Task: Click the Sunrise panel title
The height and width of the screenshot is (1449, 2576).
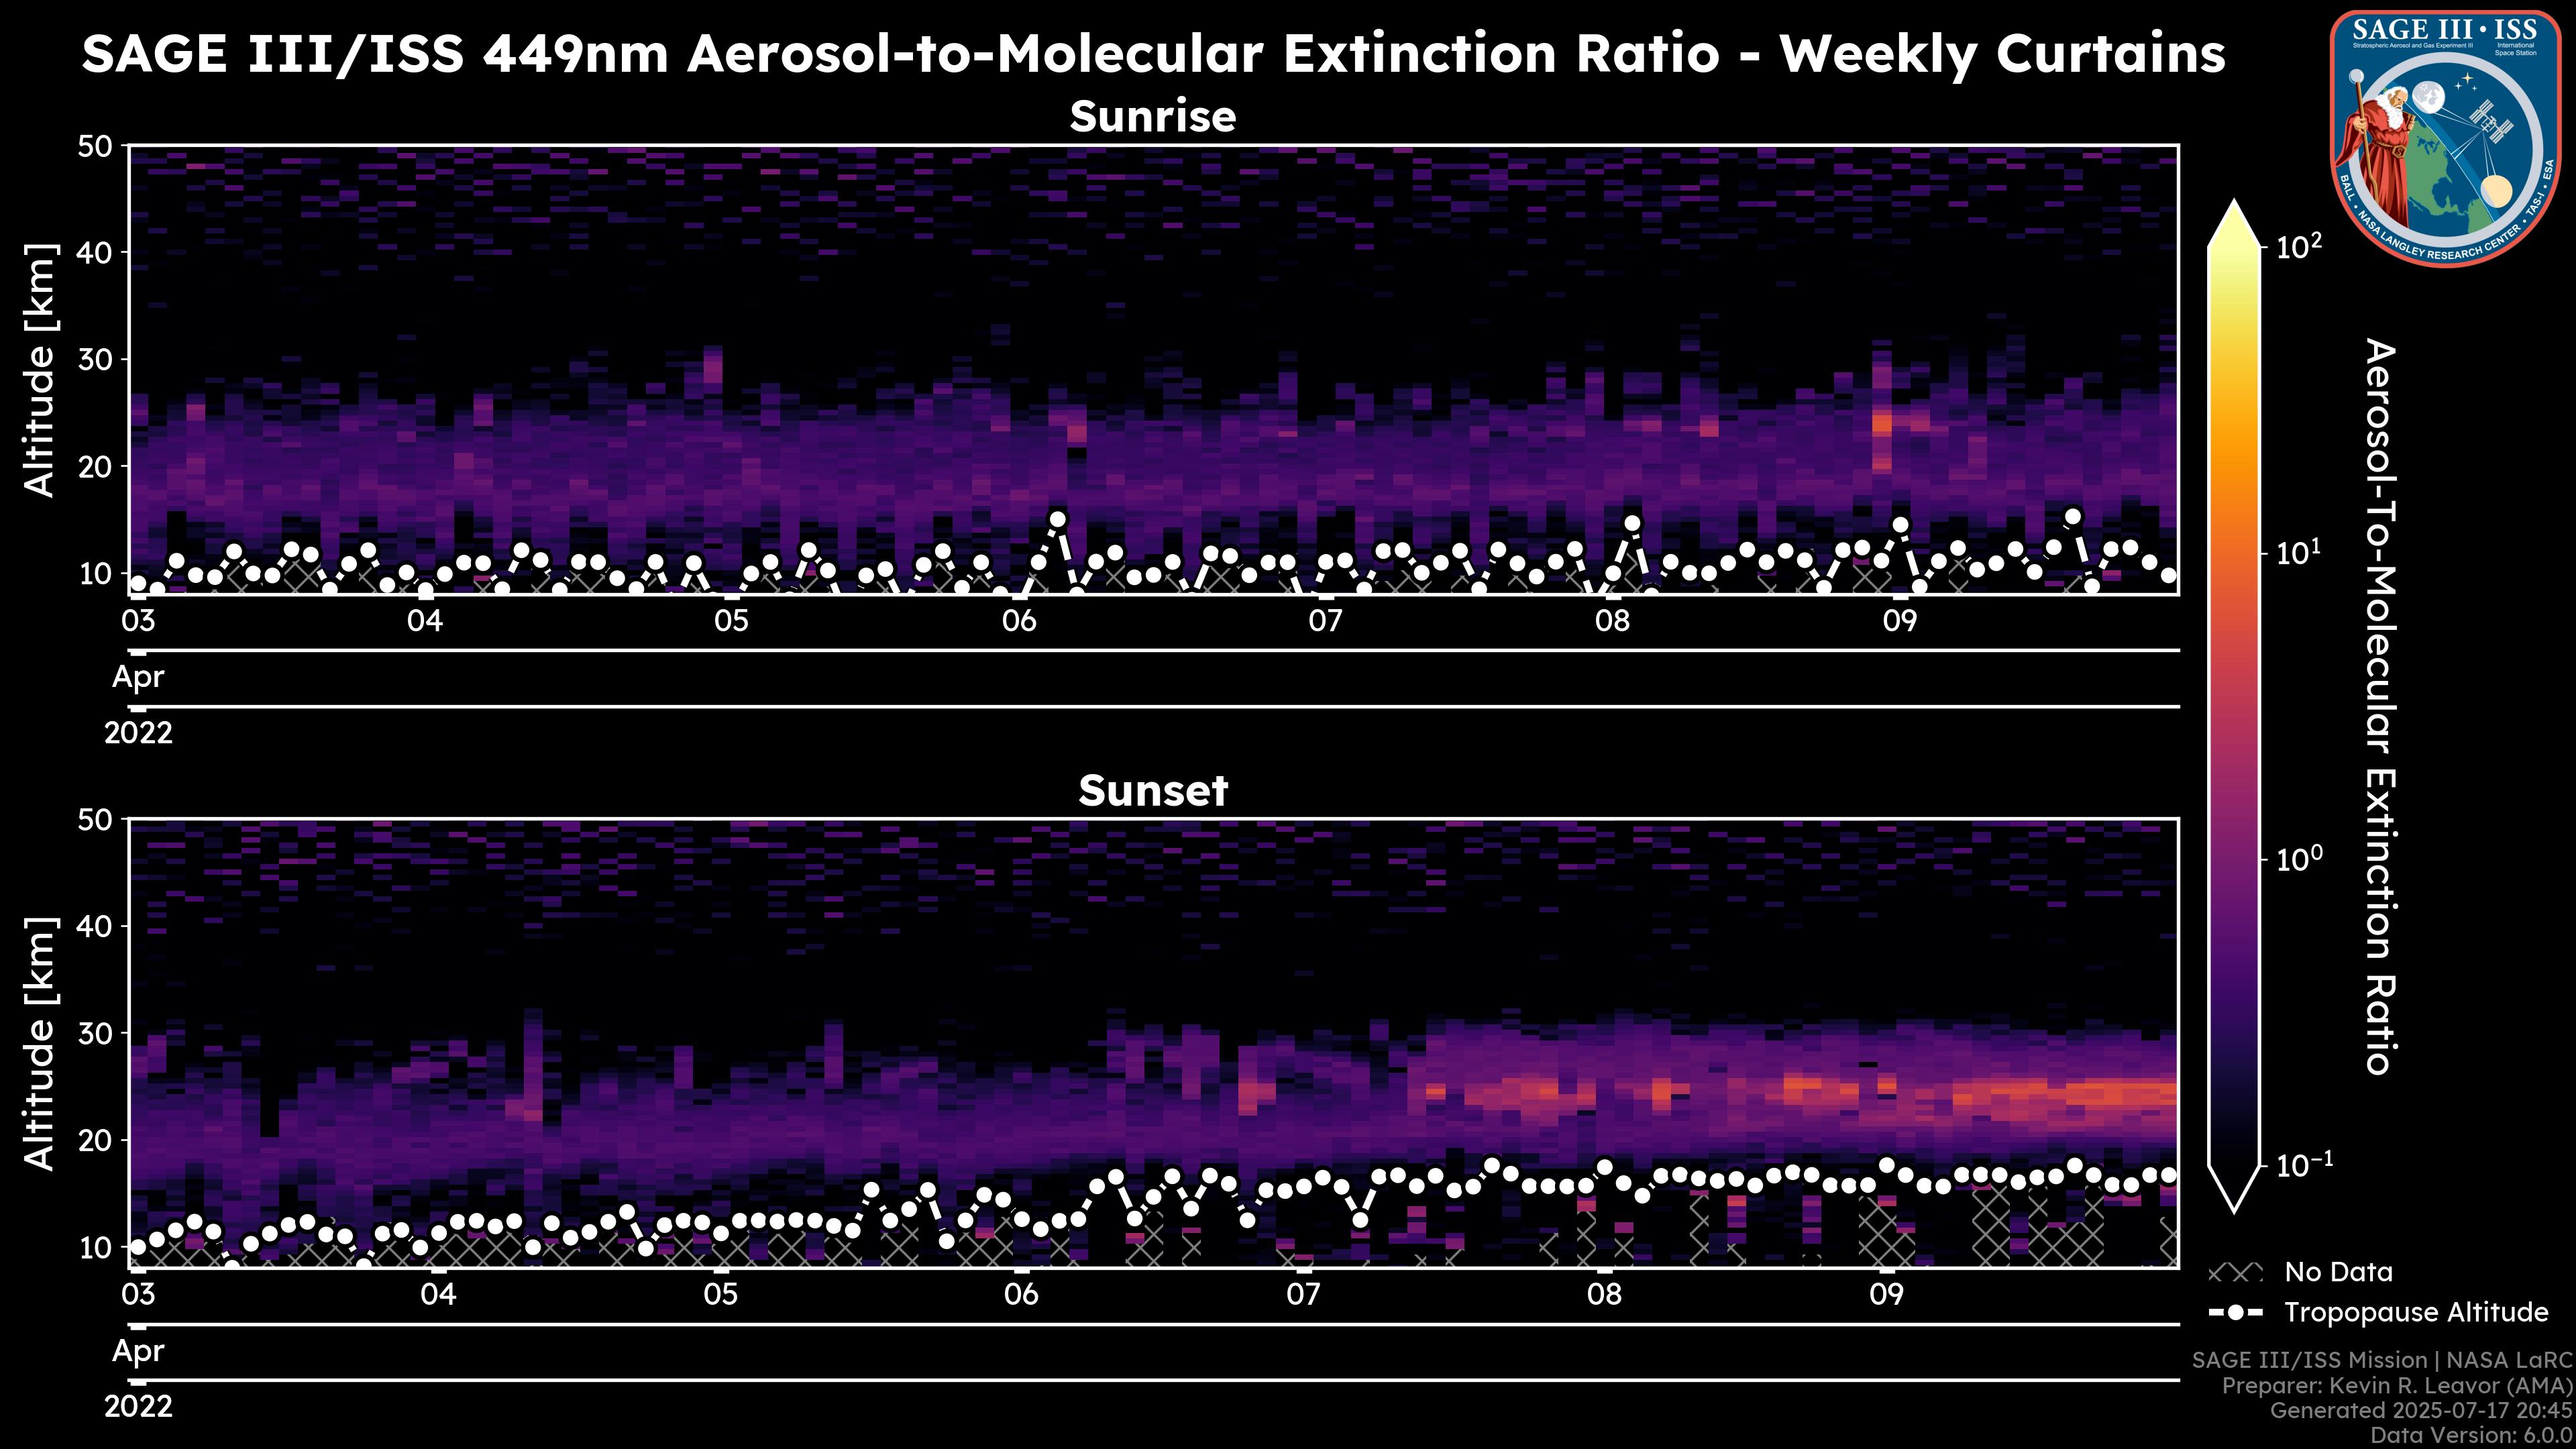Action: click(1153, 117)
